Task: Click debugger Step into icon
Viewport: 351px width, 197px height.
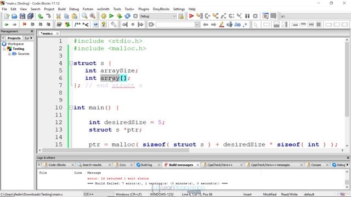Action: point(216,16)
